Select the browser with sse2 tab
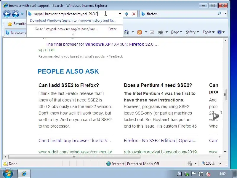The image size is (237, 178). click(x=16, y=33)
